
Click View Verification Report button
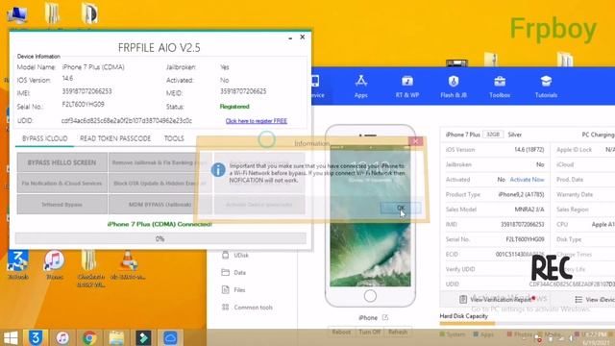[x=496, y=299]
